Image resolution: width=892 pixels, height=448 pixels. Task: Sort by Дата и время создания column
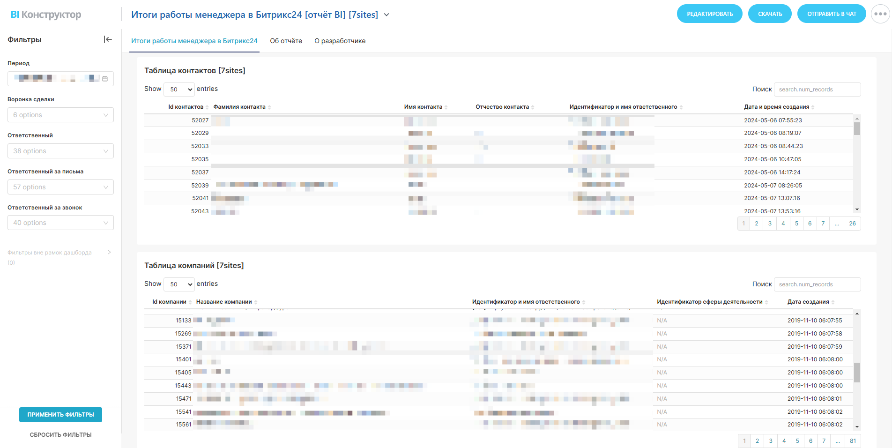(779, 107)
